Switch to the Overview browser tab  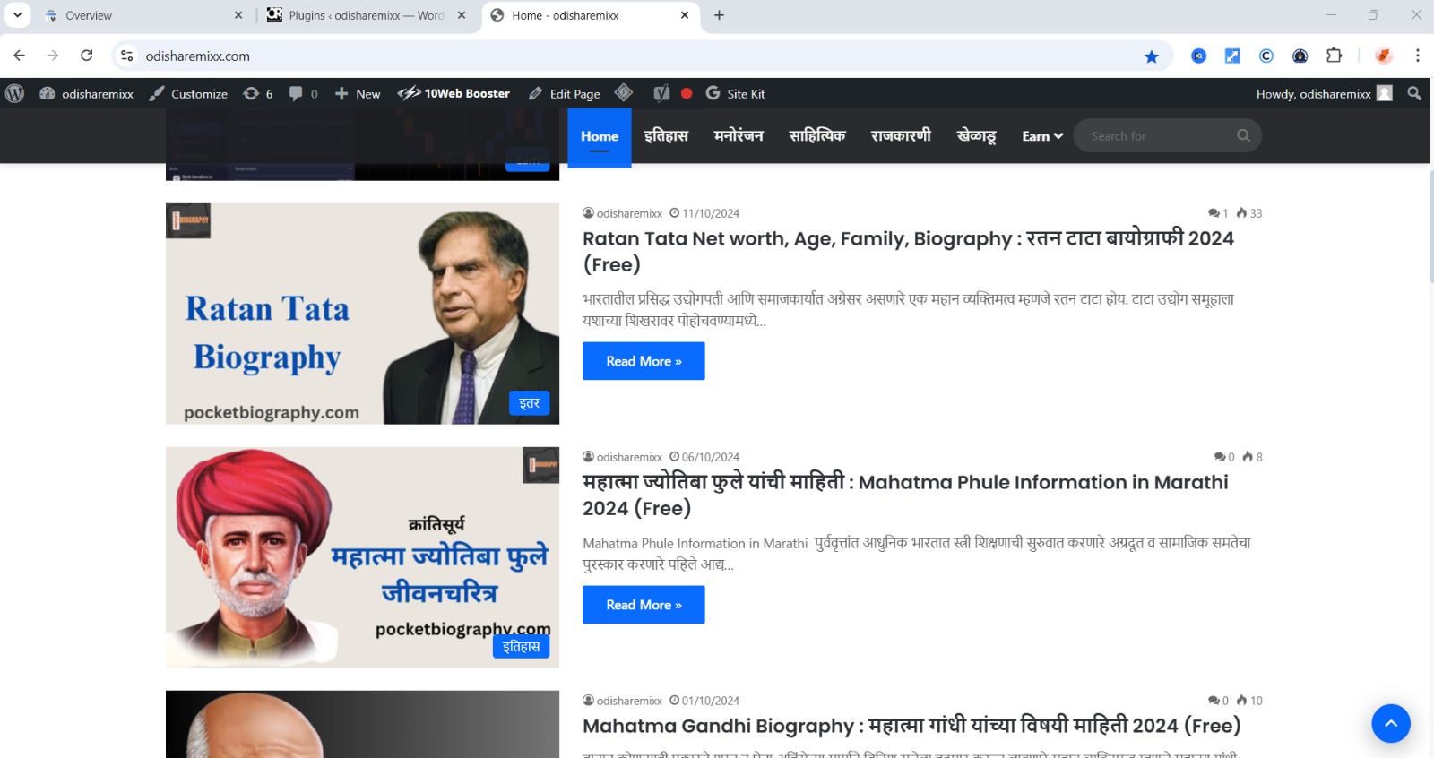tap(143, 15)
